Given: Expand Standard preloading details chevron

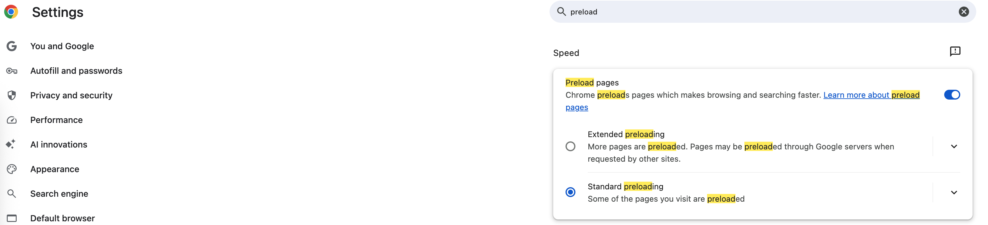Looking at the screenshot, I should (954, 192).
